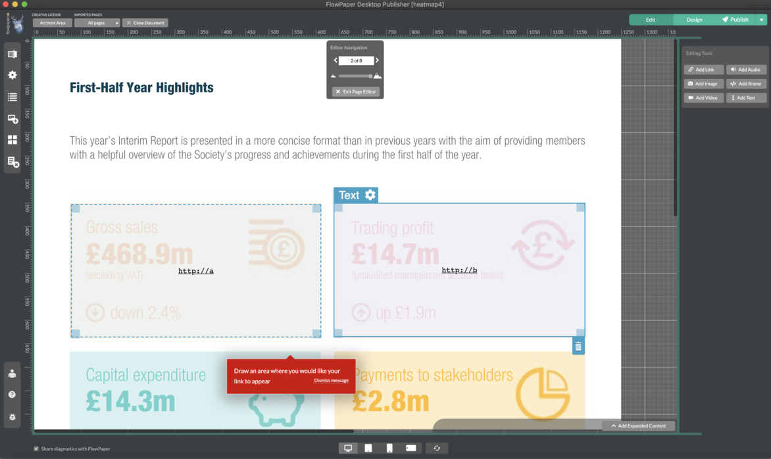Open the All pages dropdown
This screenshot has height=459, width=771.
[x=97, y=23]
